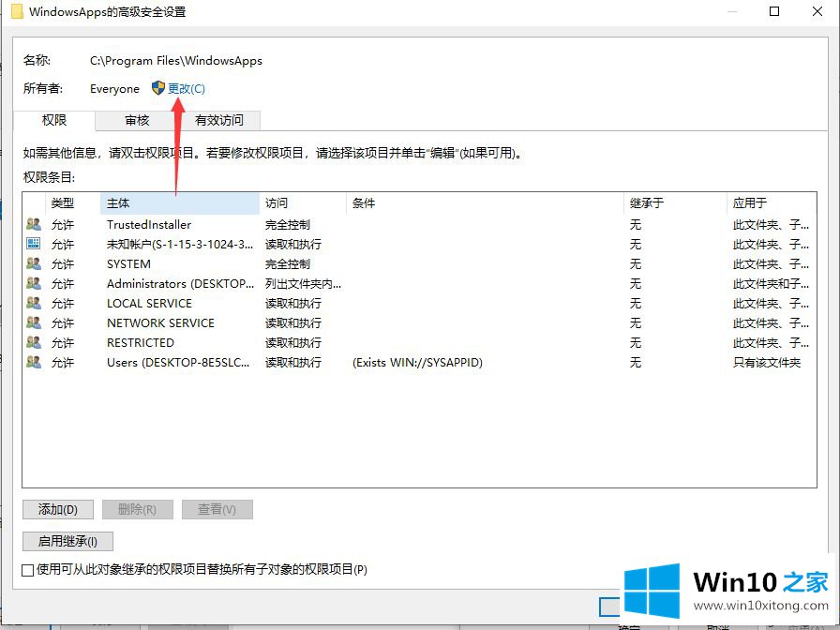The height and width of the screenshot is (630, 840).
Task: Click the 只有该文件夹 applies-to cell
Action: click(767, 362)
